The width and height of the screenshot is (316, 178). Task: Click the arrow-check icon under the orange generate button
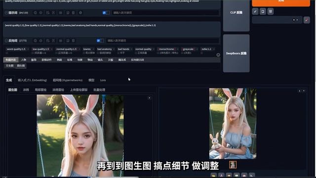click(255, 11)
